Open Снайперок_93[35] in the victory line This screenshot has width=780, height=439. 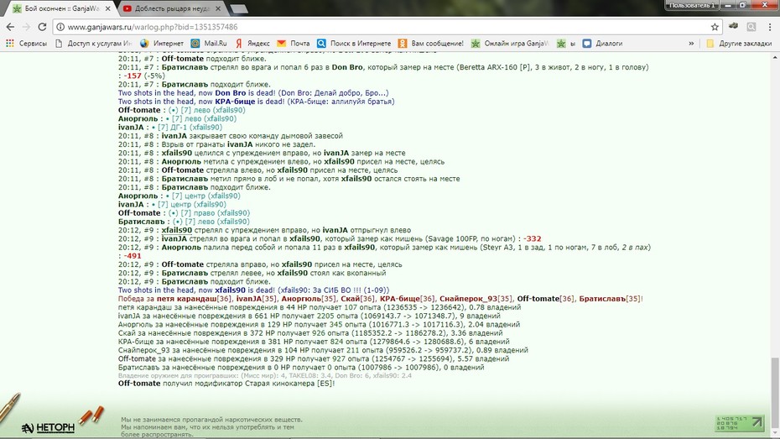coord(476,299)
